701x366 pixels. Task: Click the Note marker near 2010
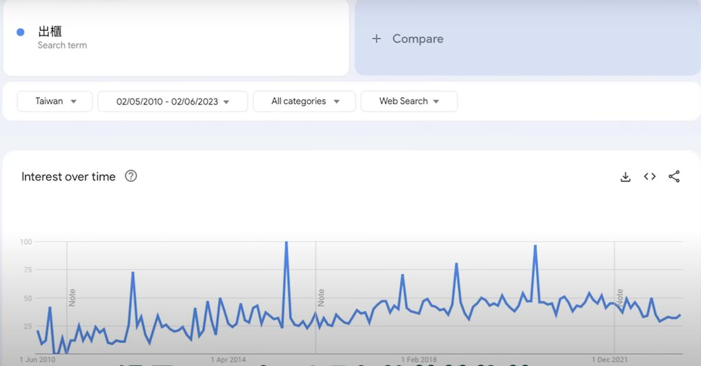point(72,298)
